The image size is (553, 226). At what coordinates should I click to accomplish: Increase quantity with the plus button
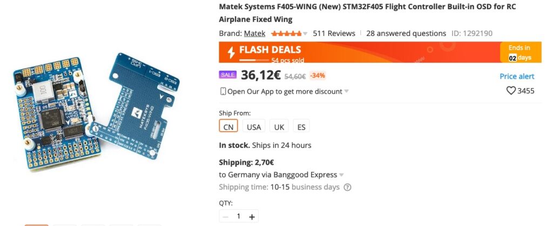(x=252, y=216)
